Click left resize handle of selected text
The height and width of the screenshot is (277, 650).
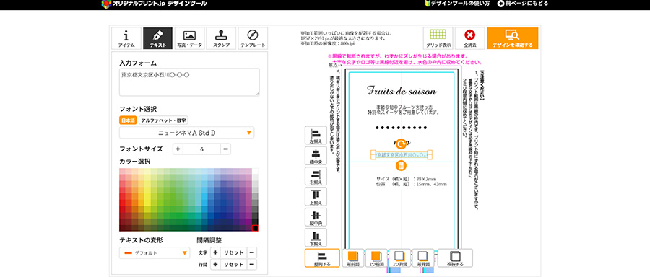point(373,155)
